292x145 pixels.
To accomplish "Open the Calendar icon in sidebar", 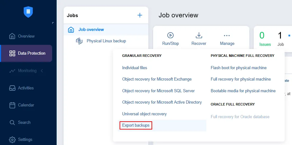I will (12, 105).
